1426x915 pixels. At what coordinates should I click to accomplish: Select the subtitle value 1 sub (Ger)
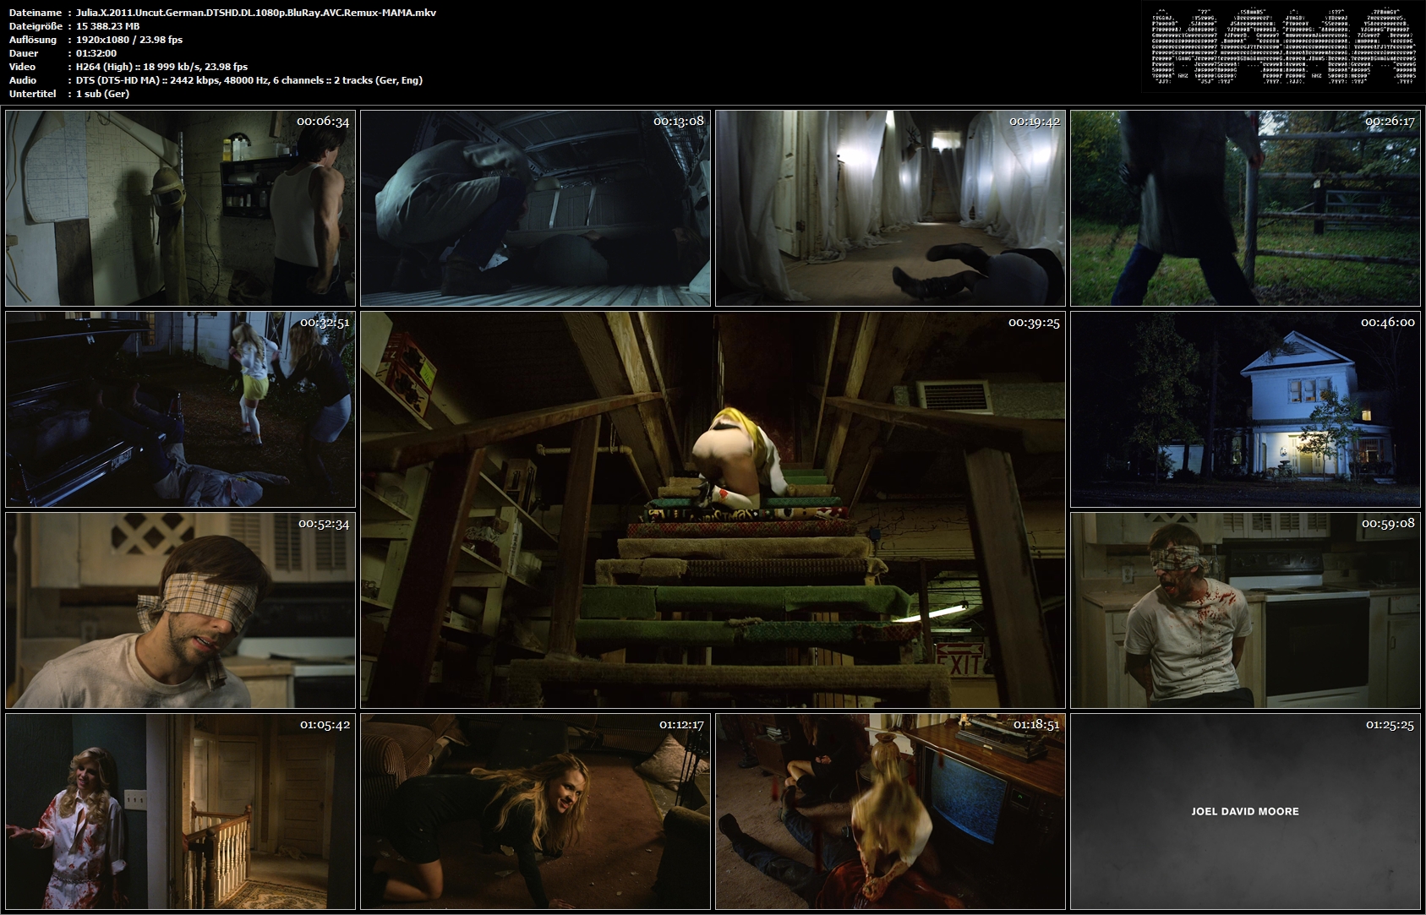(x=103, y=94)
